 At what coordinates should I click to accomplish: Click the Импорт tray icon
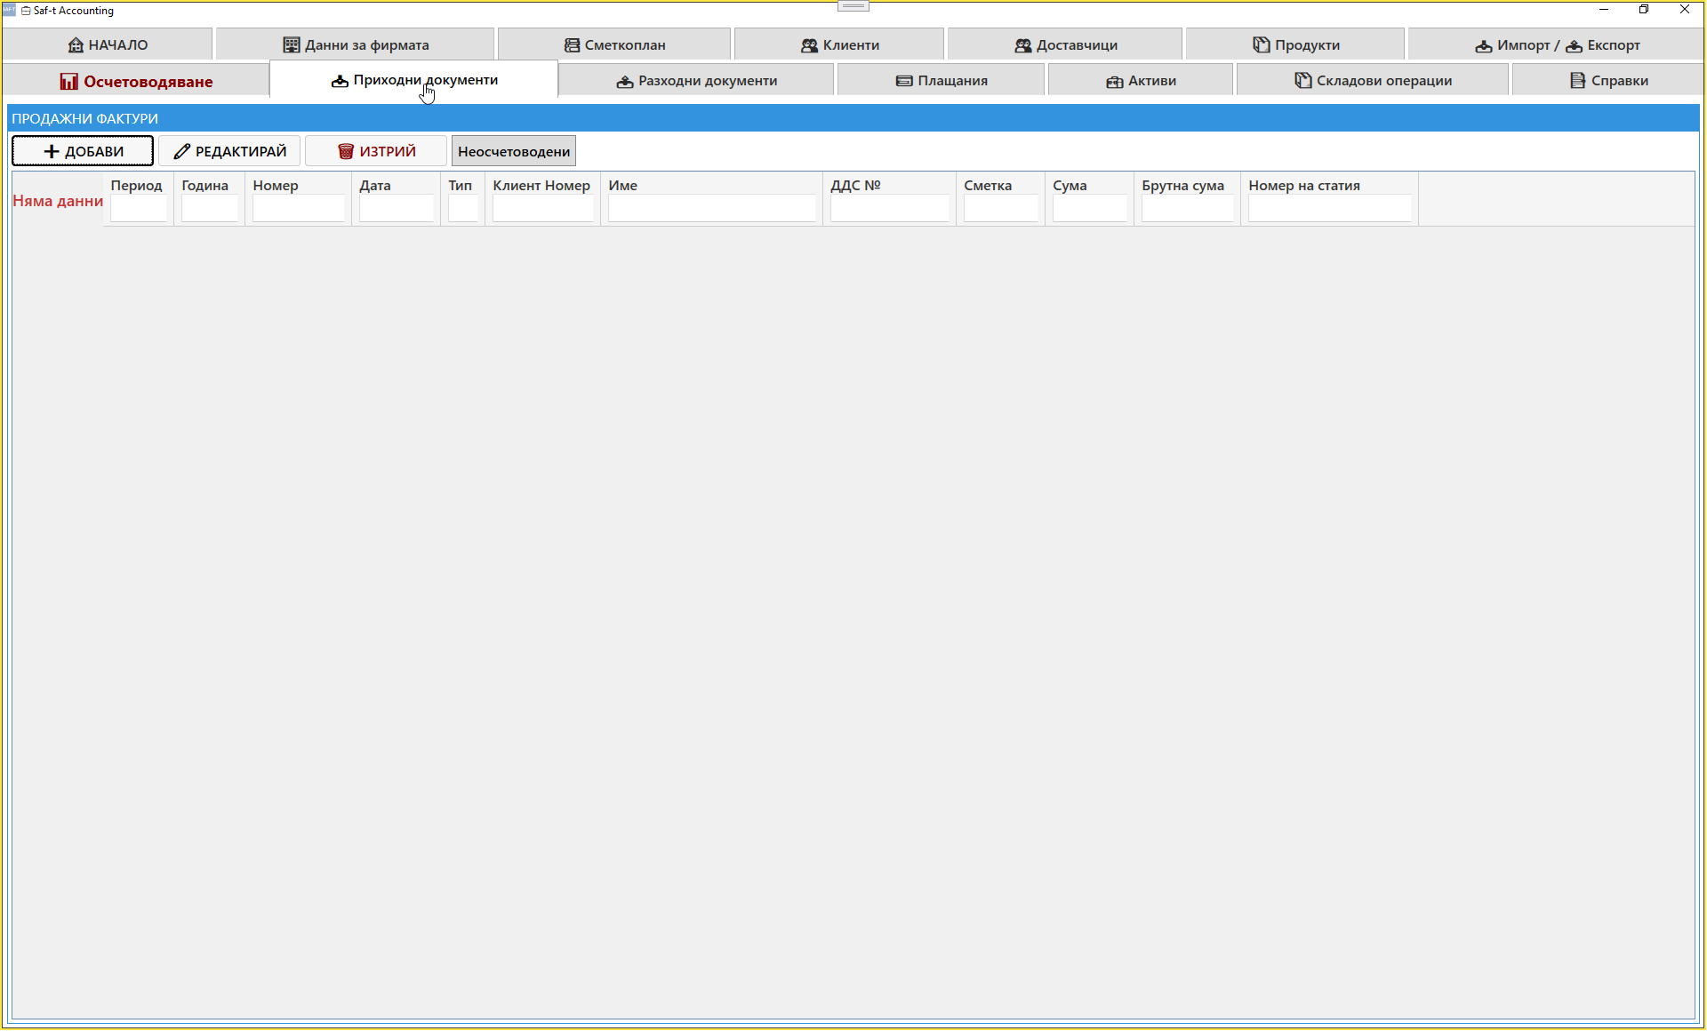point(1483,46)
